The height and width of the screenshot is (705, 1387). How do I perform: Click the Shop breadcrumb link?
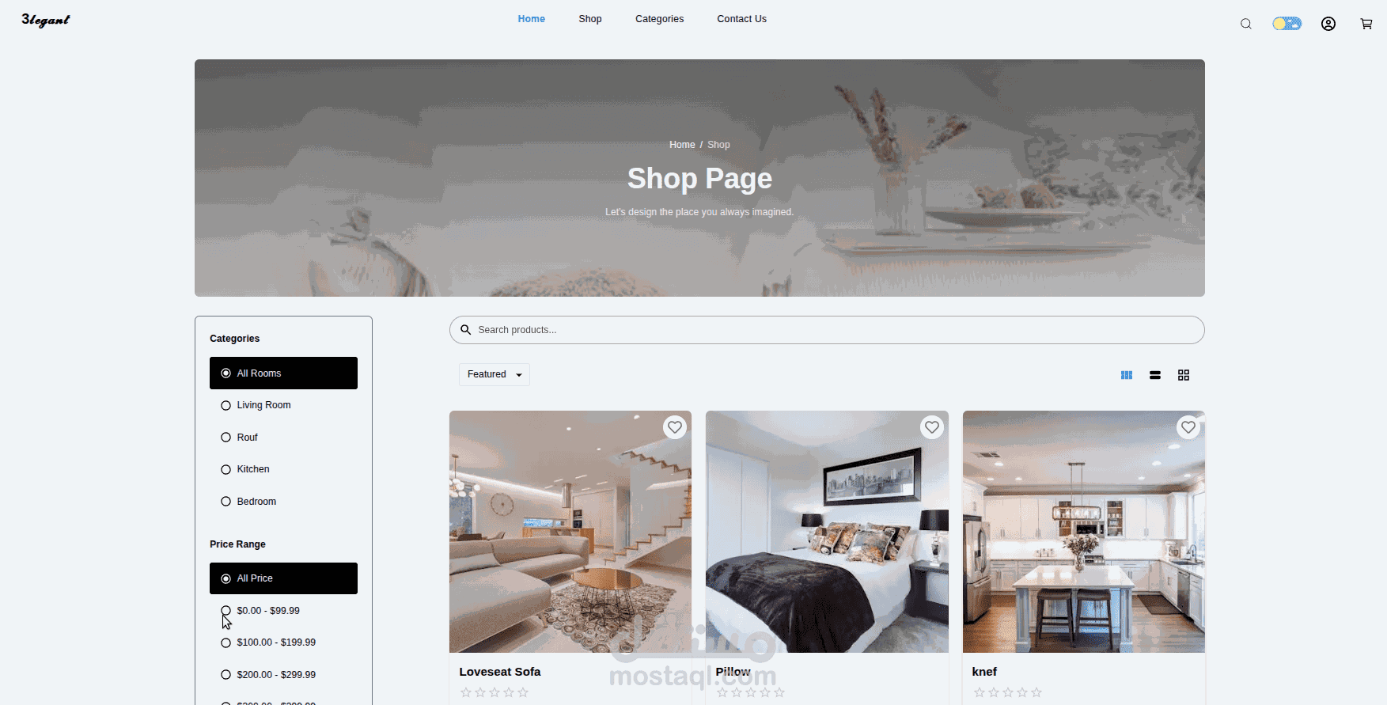click(718, 145)
